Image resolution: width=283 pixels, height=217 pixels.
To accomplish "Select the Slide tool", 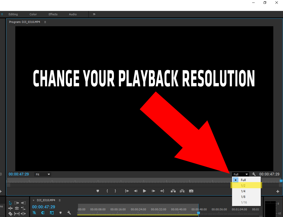I will pos(23,214).
